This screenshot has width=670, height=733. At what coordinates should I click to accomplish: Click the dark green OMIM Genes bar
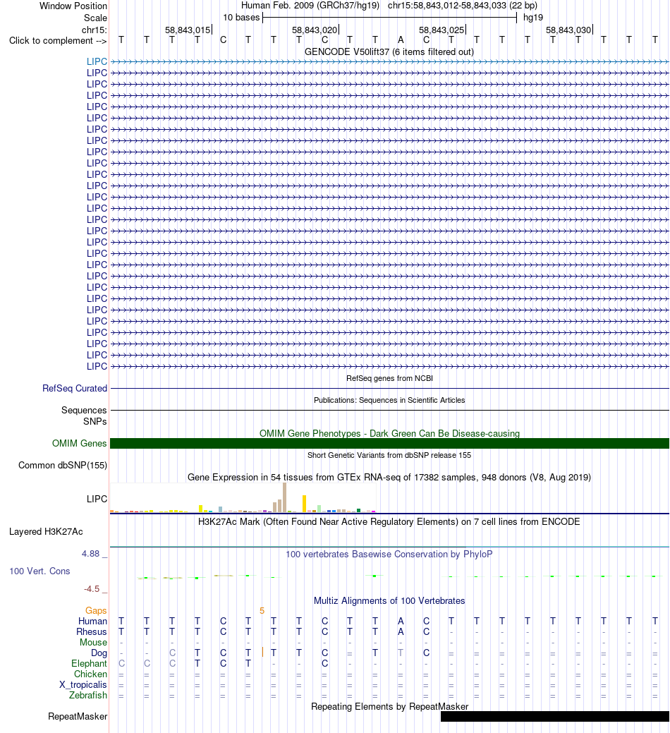389,443
